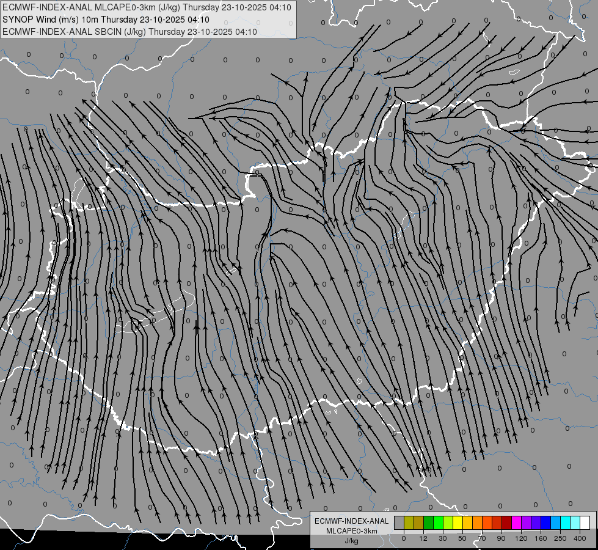Click the ECMWF-INDEX-ANAL legend title
This screenshot has width=598, height=550.
point(351,521)
